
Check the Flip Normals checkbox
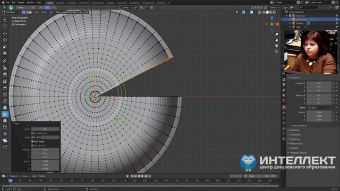point(32,146)
